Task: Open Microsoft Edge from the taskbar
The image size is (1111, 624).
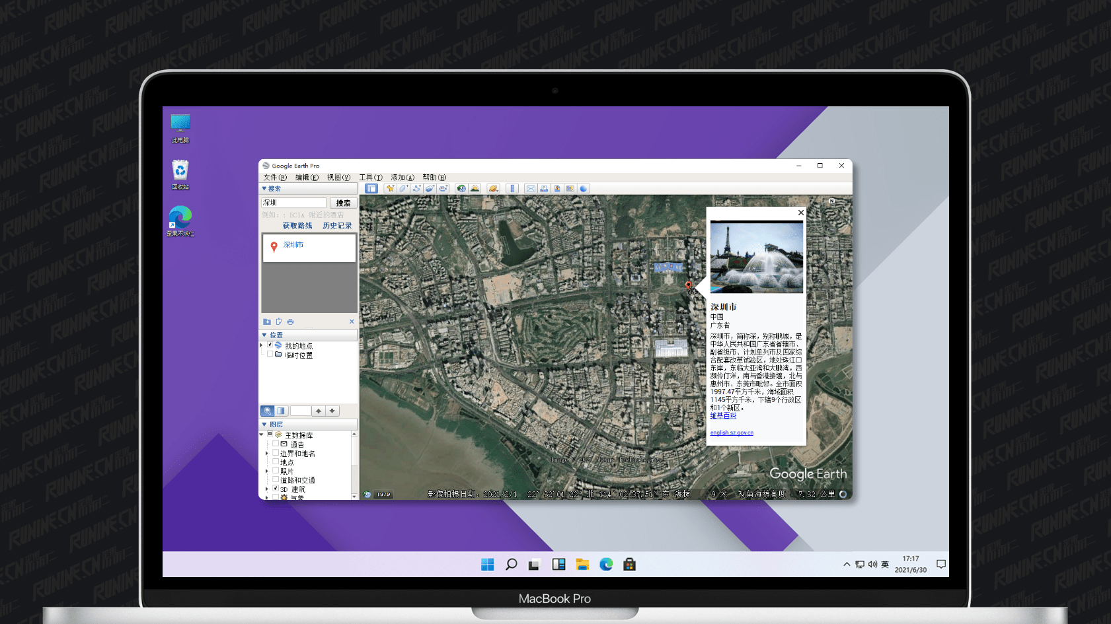Action: point(606,565)
